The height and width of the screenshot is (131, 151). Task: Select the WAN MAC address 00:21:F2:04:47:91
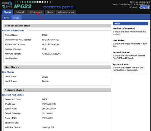(51, 40)
